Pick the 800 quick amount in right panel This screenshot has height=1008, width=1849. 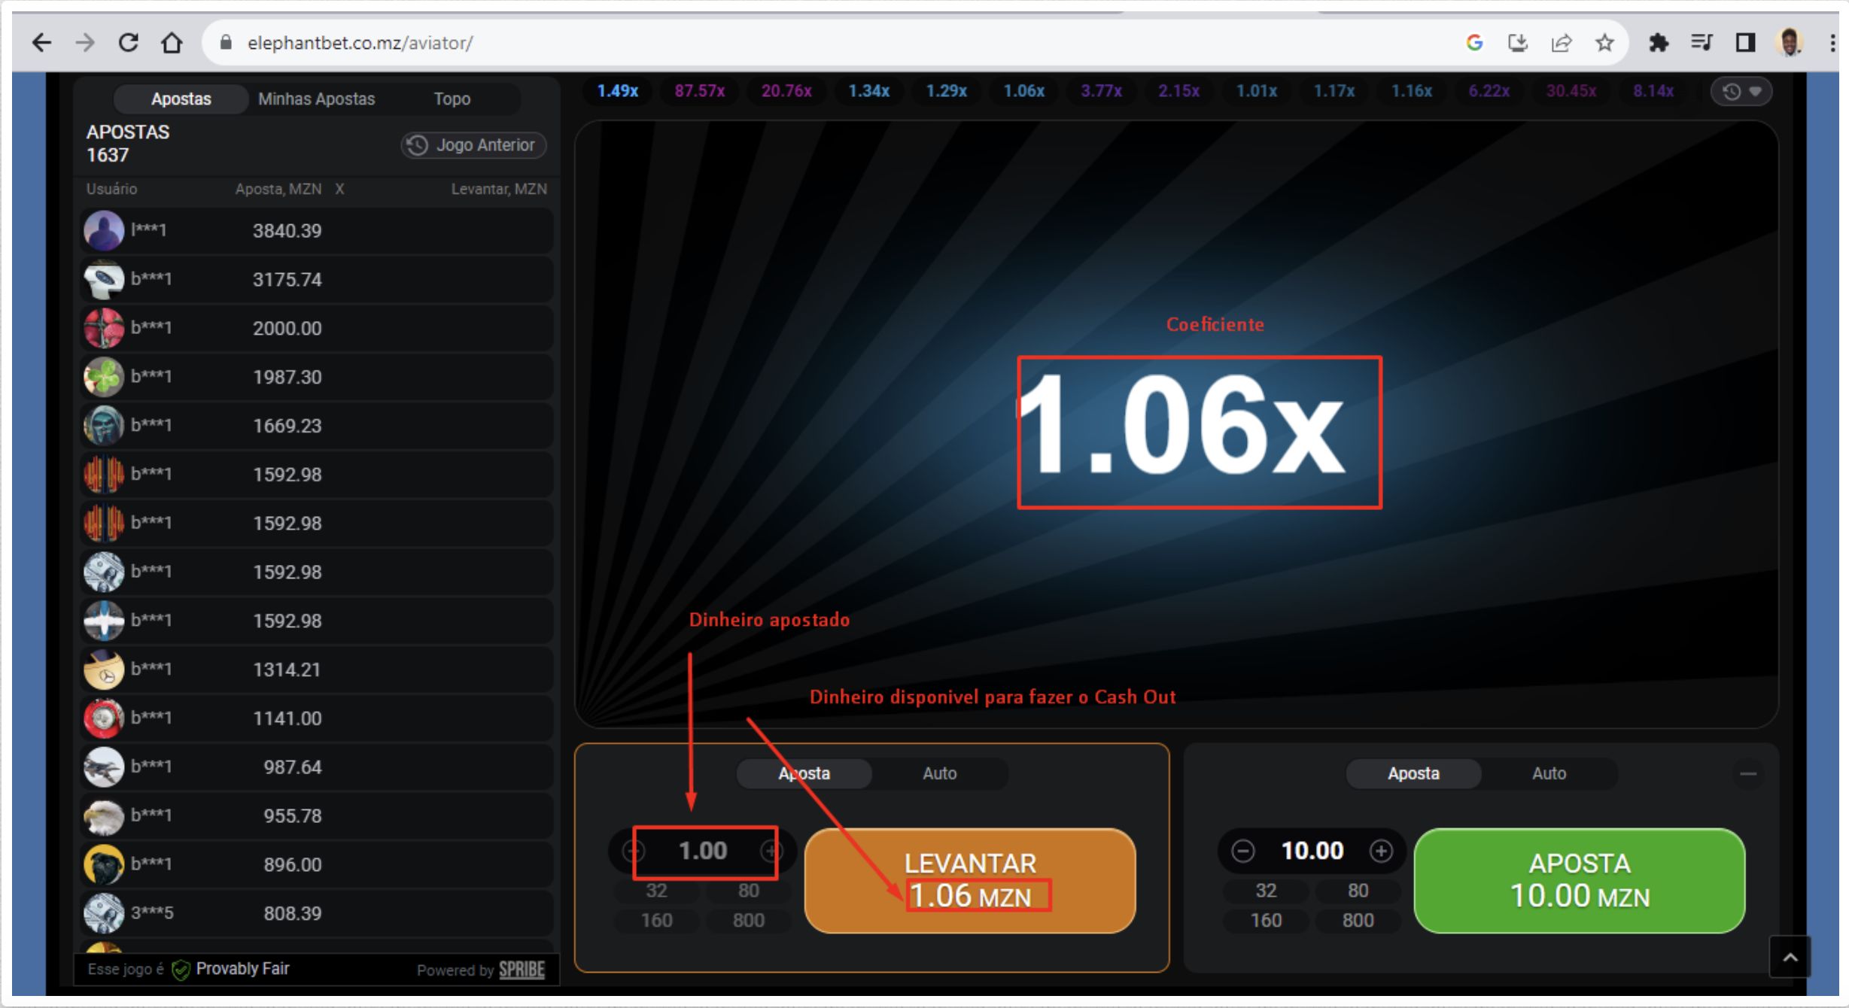tap(1358, 920)
